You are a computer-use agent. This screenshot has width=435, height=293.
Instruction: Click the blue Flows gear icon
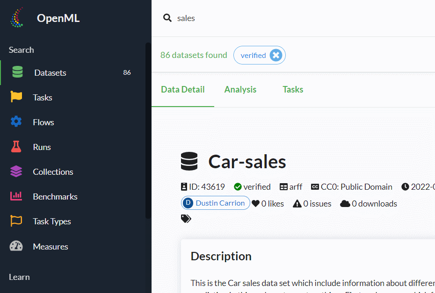[16, 122]
